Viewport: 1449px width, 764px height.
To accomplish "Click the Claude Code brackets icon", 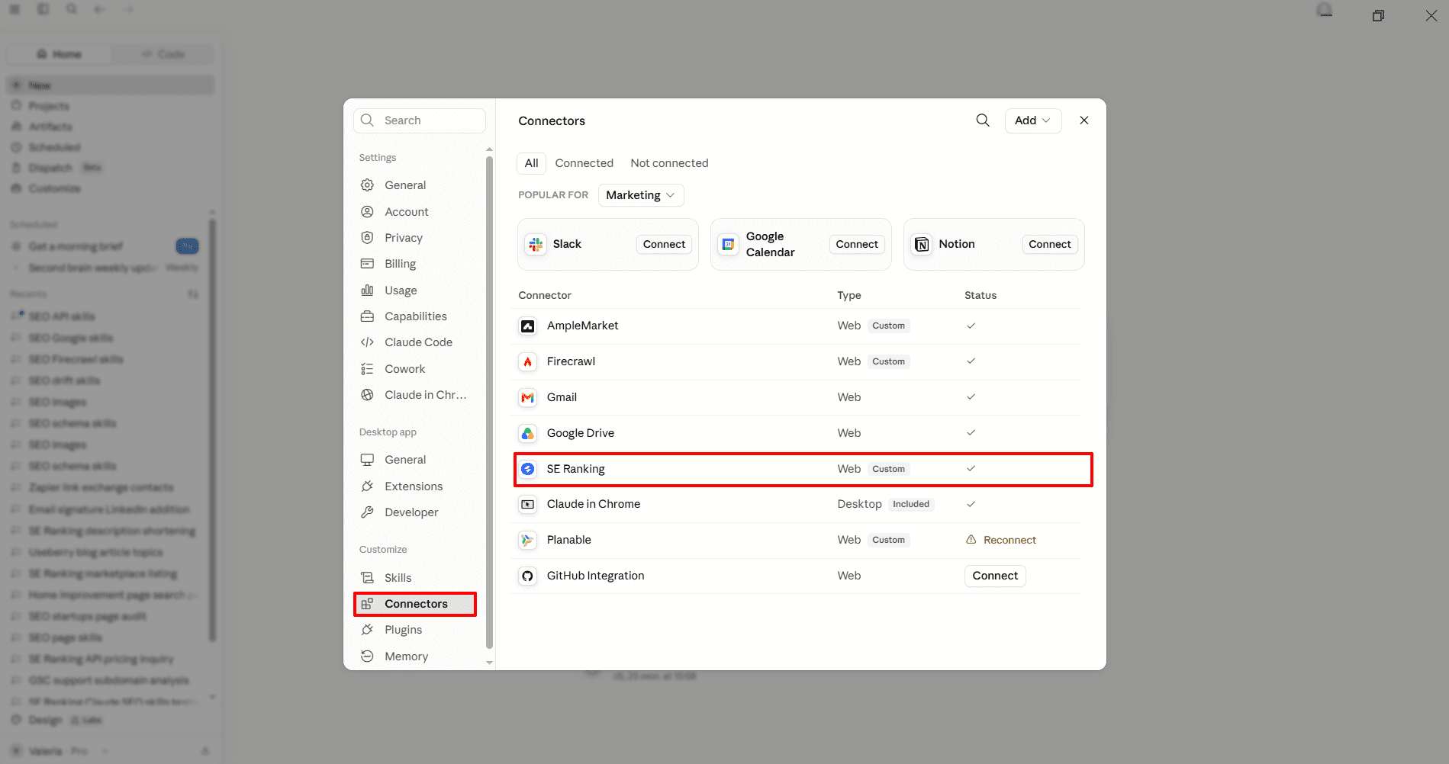I will point(367,342).
